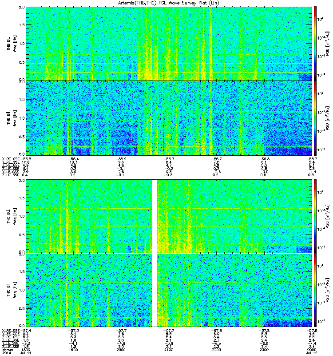Viewport: 333px width, 356px height.
Task: Click "0.5" tick on THC B-perpendicular frequency axis
Action: [22, 235]
